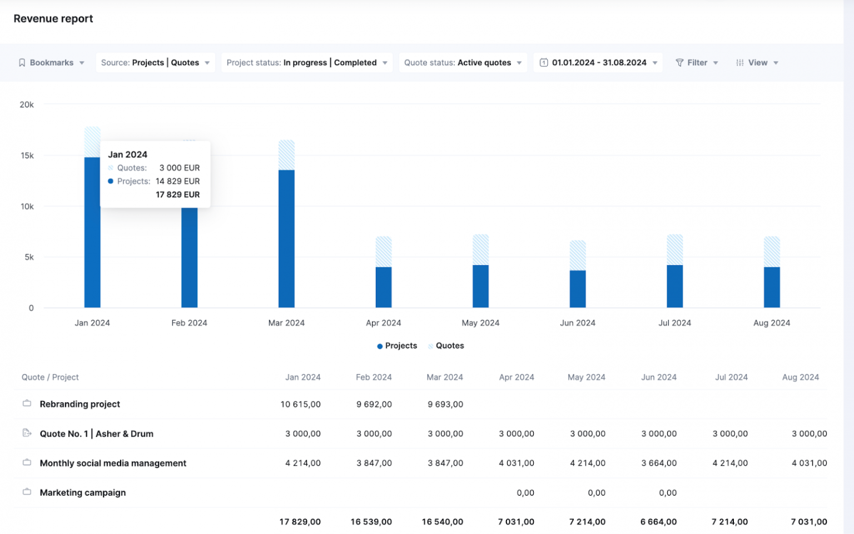Viewport: 854px width, 534px height.
Task: Open the date range picker dropdown
Action: (x=598, y=62)
